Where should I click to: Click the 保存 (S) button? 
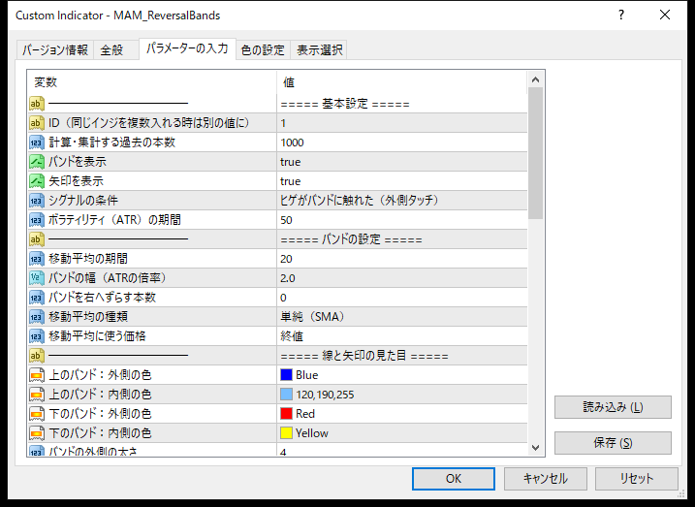pos(613,443)
